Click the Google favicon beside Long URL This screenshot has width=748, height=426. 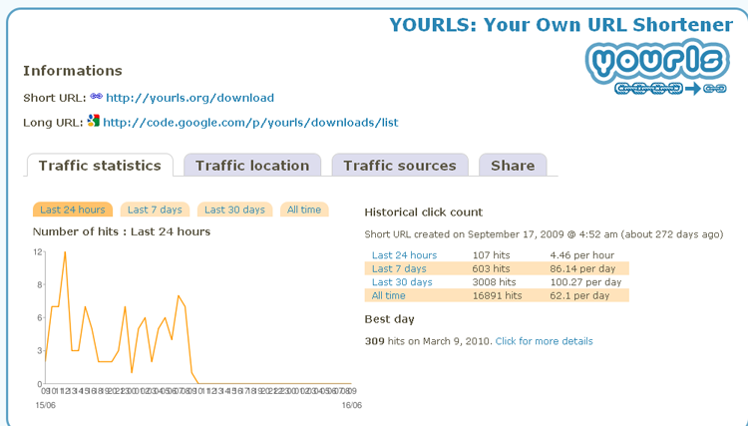pos(94,122)
